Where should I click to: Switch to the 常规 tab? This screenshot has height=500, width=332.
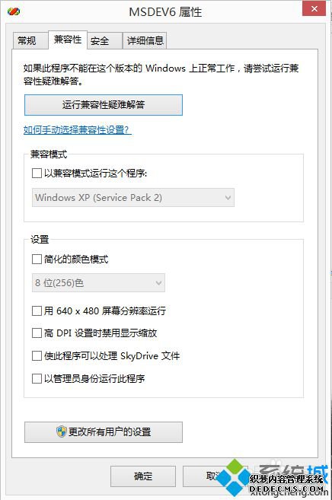(x=27, y=40)
